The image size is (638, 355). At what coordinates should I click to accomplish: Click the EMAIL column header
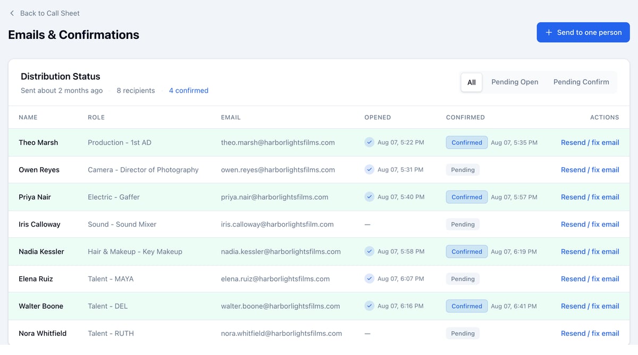[231, 117]
